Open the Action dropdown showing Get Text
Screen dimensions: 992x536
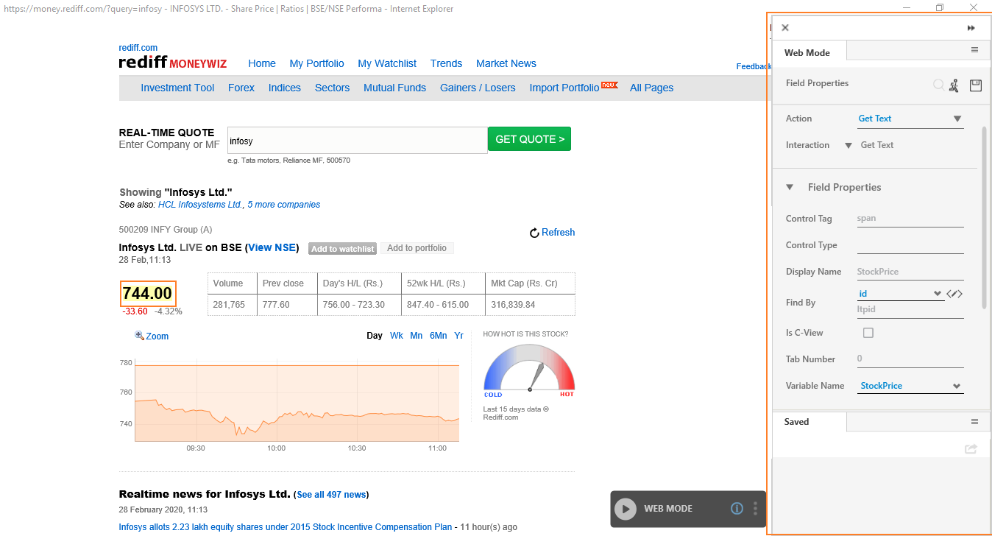[x=910, y=119]
